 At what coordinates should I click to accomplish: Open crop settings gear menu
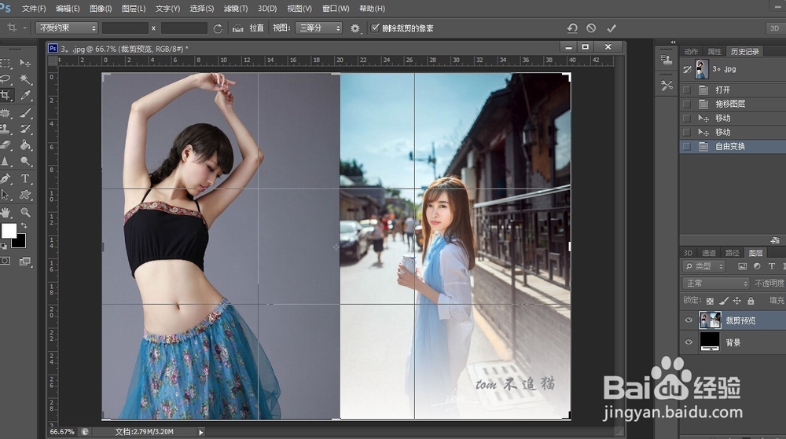click(x=355, y=28)
